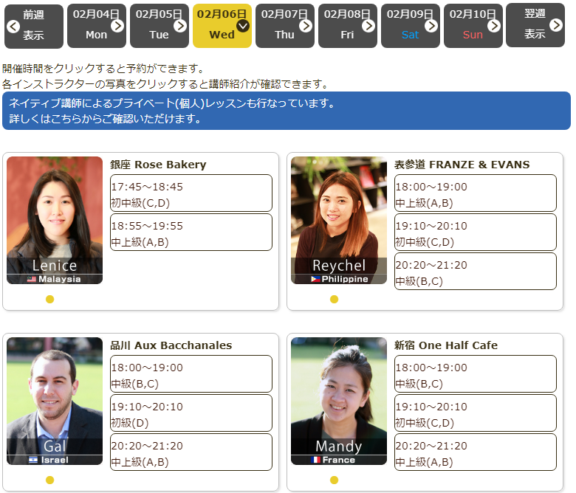Click the arrow icon on 02月04日 Mon
Screen dimensions: 576x493
pyautogui.click(x=117, y=27)
